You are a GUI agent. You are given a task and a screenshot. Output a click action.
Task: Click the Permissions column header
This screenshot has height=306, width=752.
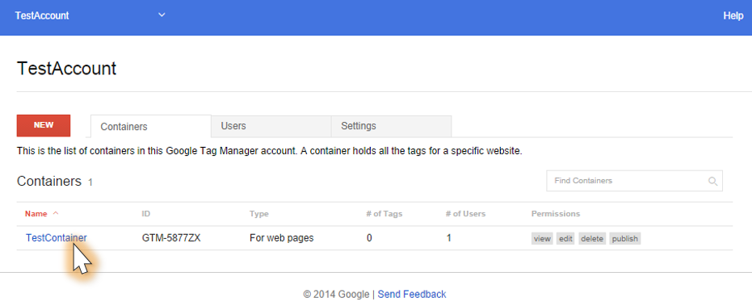[556, 214]
